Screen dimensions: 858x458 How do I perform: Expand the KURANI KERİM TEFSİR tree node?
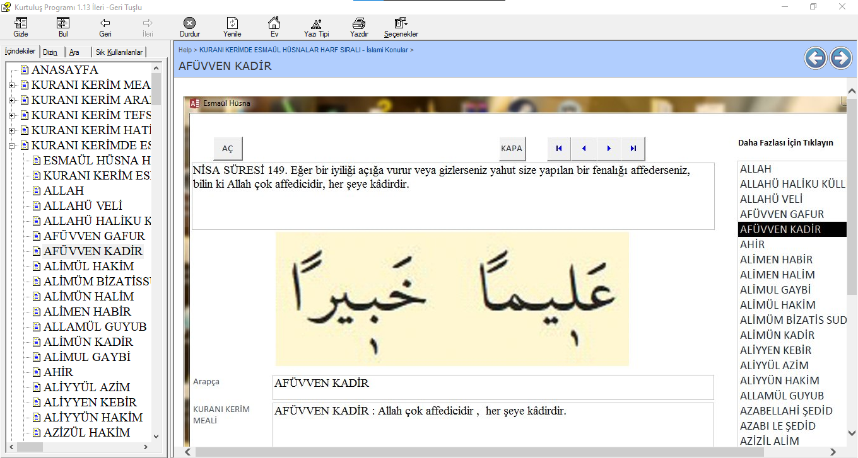12,115
